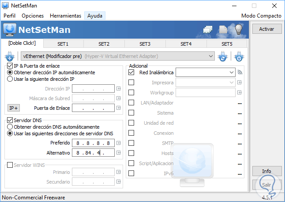The height and width of the screenshot is (202, 285).
Task: Click the get-current arrow next to WINS Primario
Action: coord(119,172)
